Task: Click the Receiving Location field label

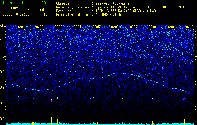Action: pyautogui.click(x=73, y=7)
